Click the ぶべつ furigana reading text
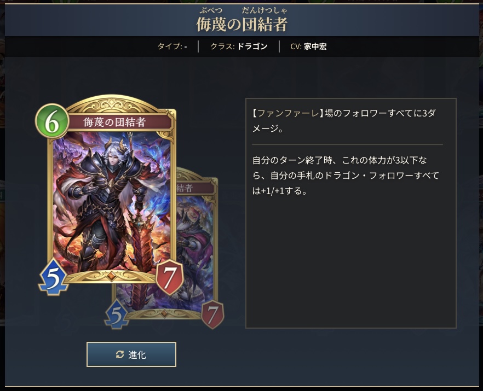 click(x=211, y=10)
